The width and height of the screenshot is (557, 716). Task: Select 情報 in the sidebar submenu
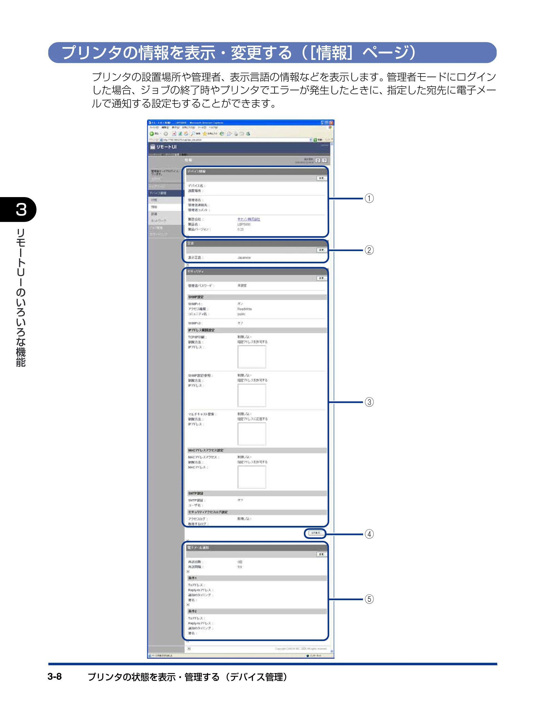pos(166,207)
